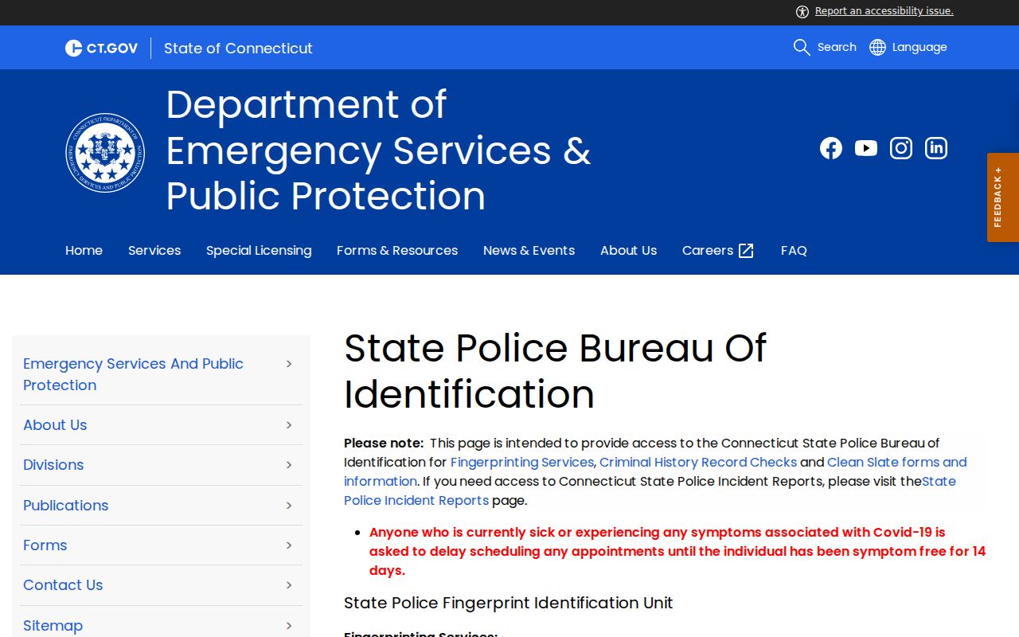The height and width of the screenshot is (637, 1019).
Task: Click the Department of Emergency Services title
Action: [378, 150]
